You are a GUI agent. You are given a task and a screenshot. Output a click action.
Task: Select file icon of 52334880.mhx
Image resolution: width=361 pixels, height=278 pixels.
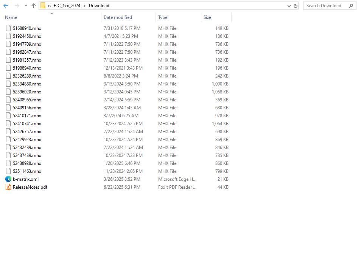[x=8, y=84]
